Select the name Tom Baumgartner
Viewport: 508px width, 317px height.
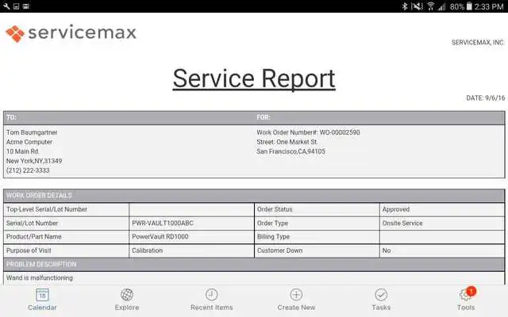coord(32,132)
